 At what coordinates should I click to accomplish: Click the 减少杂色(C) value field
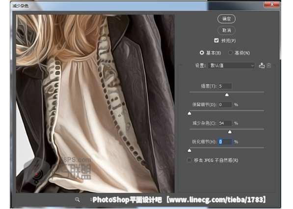[x=225, y=123]
